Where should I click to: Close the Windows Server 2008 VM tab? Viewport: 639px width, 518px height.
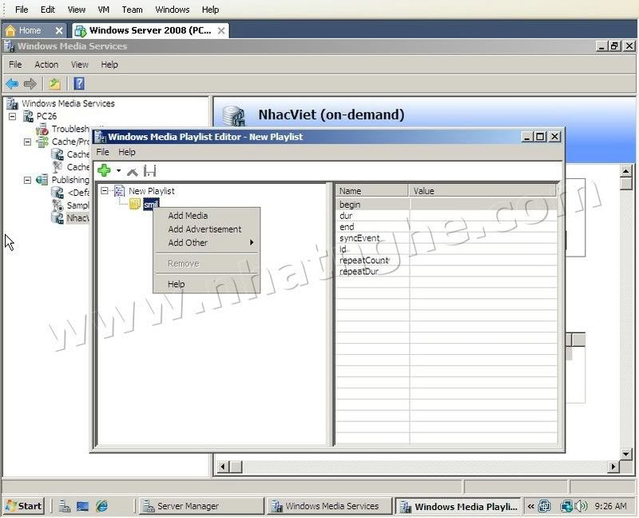221,30
